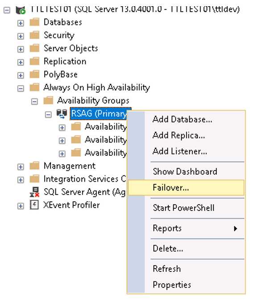This screenshot has width=261, height=304.
Task: Collapse the Always On High Availability node
Action: click(x=21, y=89)
